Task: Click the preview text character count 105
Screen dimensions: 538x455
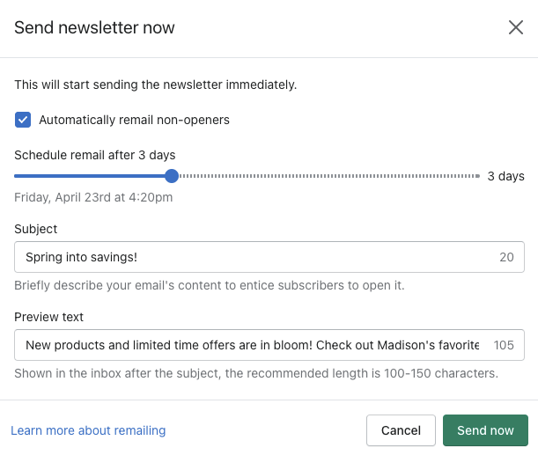Action: (504, 345)
